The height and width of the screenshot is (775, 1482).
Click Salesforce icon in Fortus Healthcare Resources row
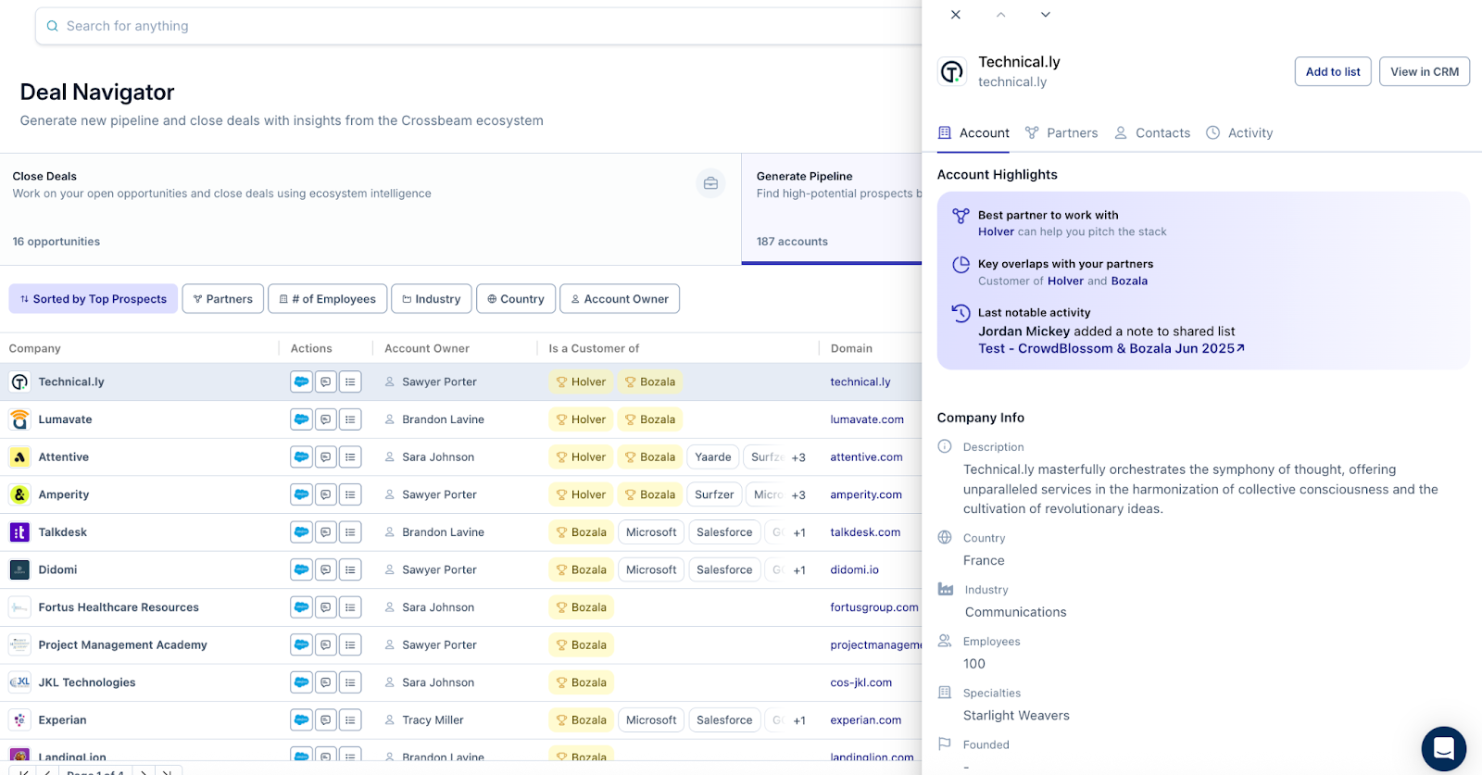[x=301, y=607]
